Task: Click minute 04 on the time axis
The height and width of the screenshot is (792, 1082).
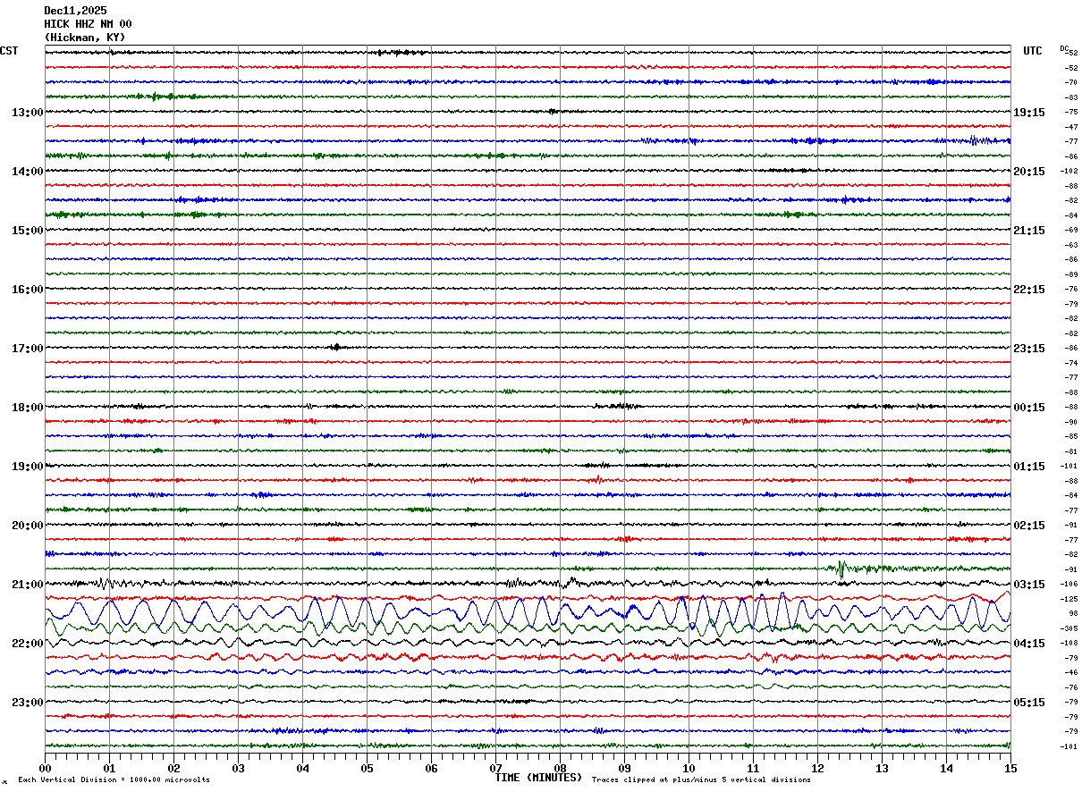Action: click(x=302, y=768)
